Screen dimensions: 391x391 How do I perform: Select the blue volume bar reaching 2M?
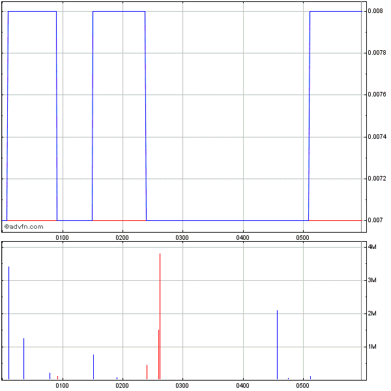pyautogui.click(x=278, y=345)
